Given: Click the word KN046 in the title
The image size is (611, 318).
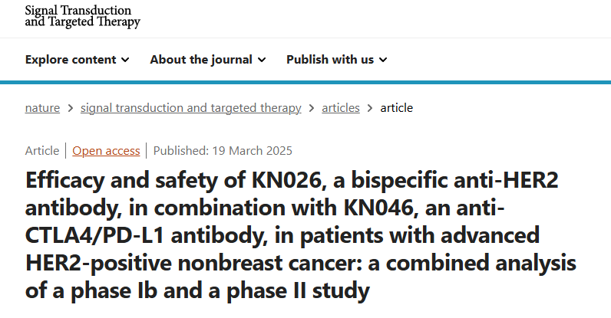Looking at the screenshot, I should point(378,208).
